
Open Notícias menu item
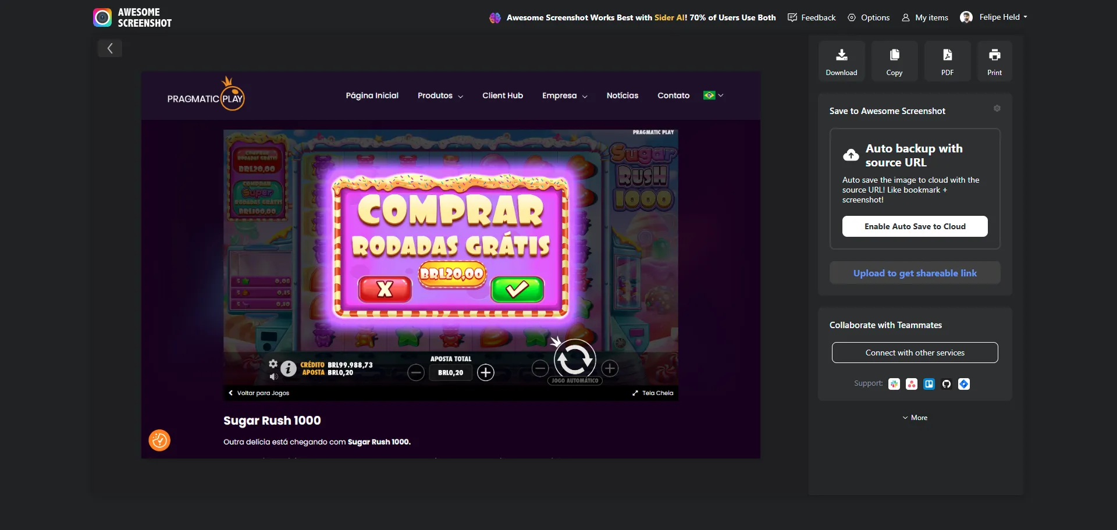(622, 95)
